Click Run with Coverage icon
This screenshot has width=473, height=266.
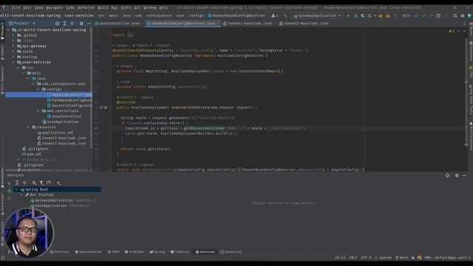tap(363, 16)
